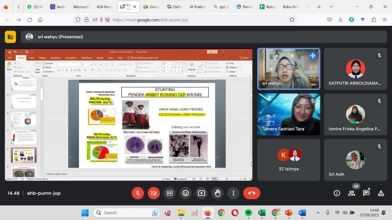List all tabs dropdown chevron

click(331, 7)
